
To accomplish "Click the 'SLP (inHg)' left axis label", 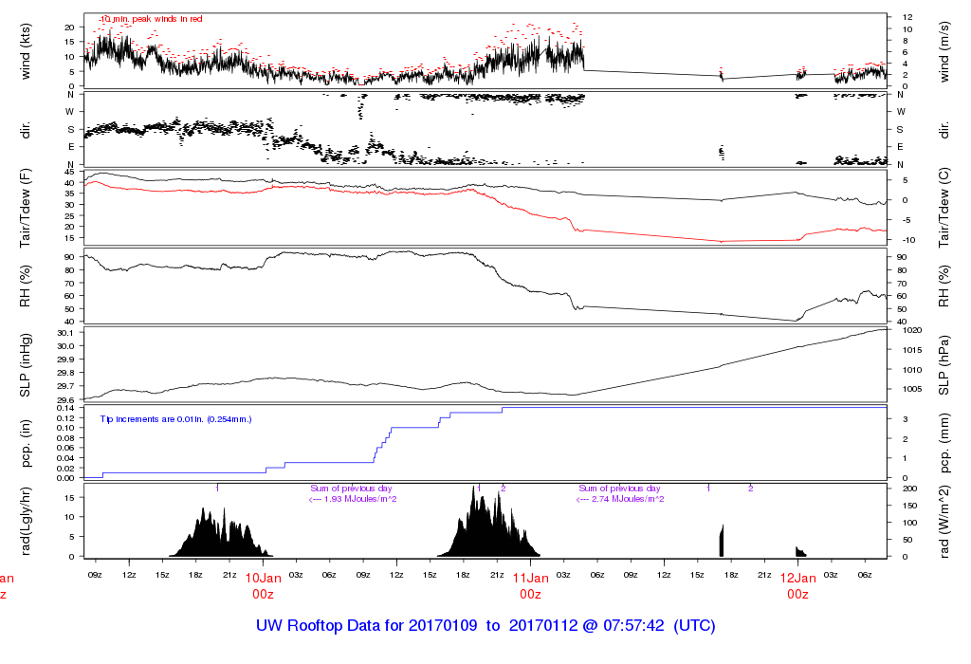I will click(x=26, y=365).
